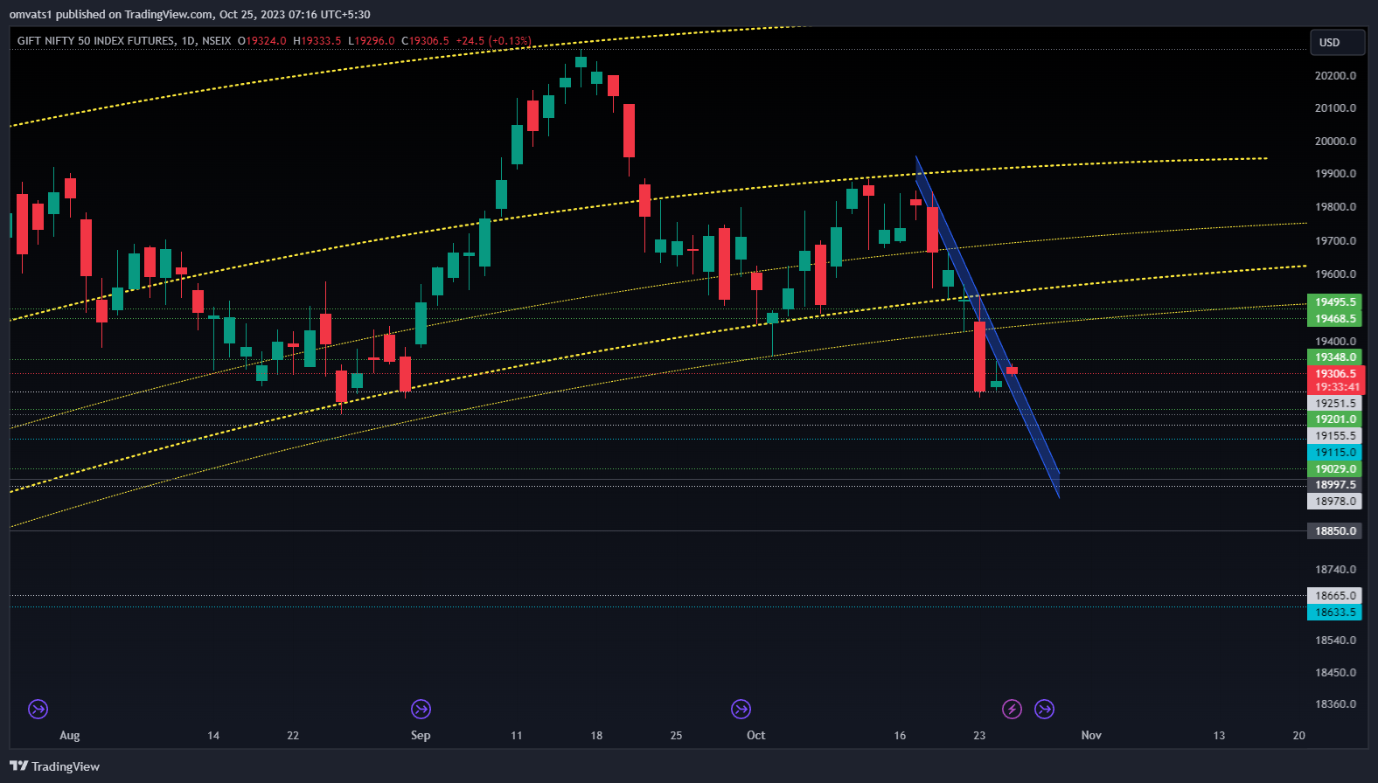Click the omvats1 published on TradingView.com caption
Screen dimensions: 1378x783
coord(190,14)
